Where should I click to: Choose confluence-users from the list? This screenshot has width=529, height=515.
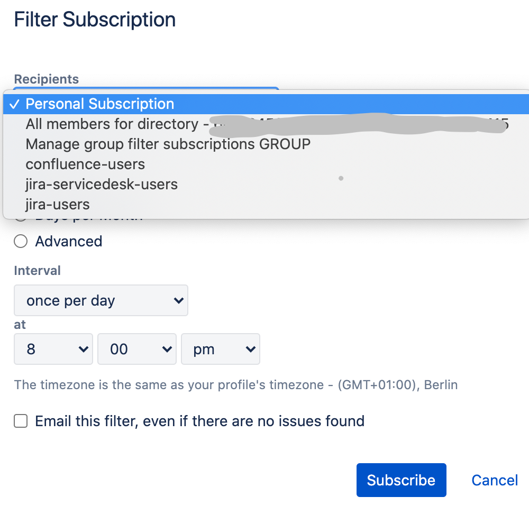[x=85, y=164]
